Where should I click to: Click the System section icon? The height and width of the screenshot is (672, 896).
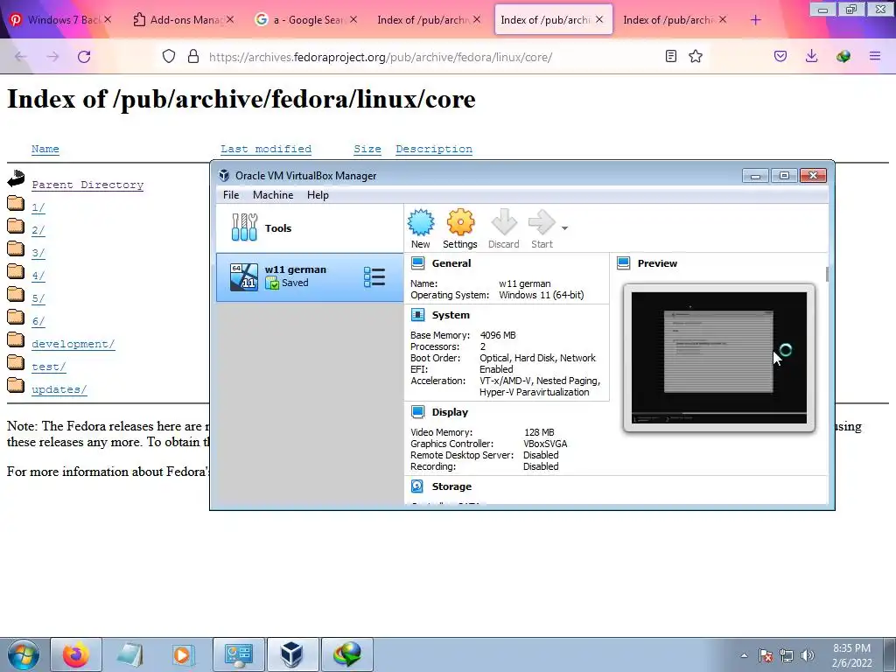(417, 315)
